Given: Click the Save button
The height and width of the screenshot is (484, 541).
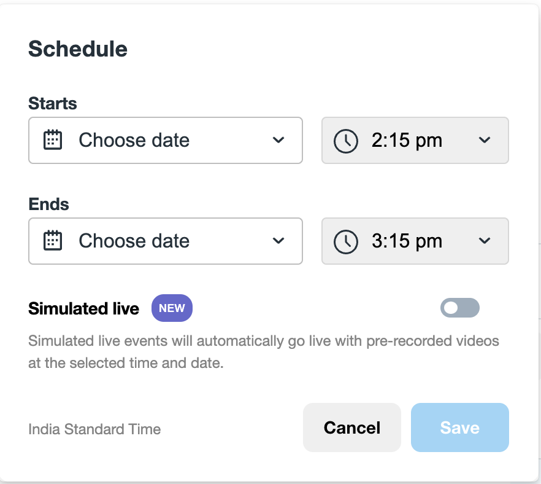Looking at the screenshot, I should (x=459, y=427).
